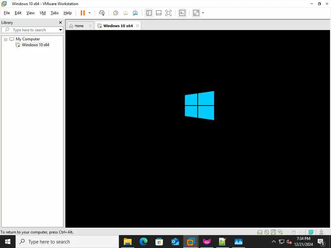Pause the virtual machine with the orange button
331x248 pixels.
(x=82, y=13)
